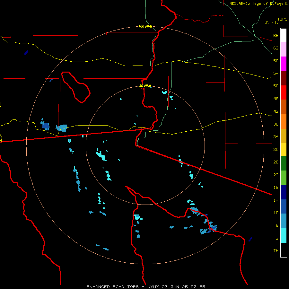Click the orange 42 kft legend swatch
This screenshot has height=289, width=289.
[284, 121]
